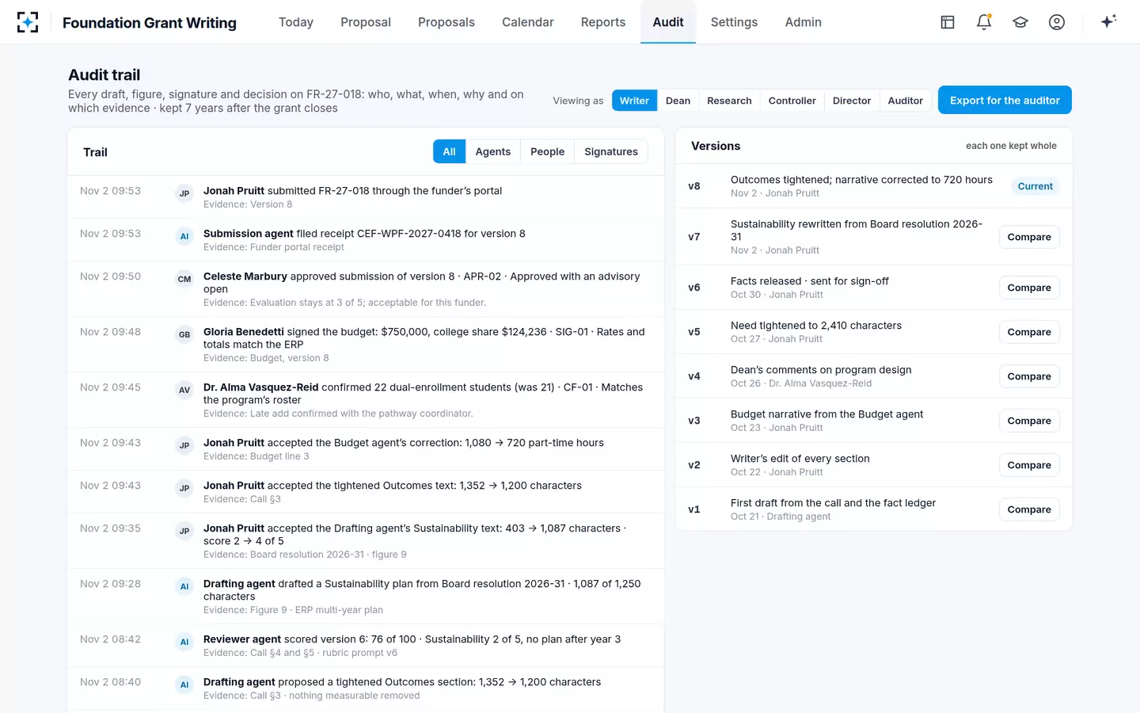Switch viewing role to Dean

pyautogui.click(x=678, y=101)
